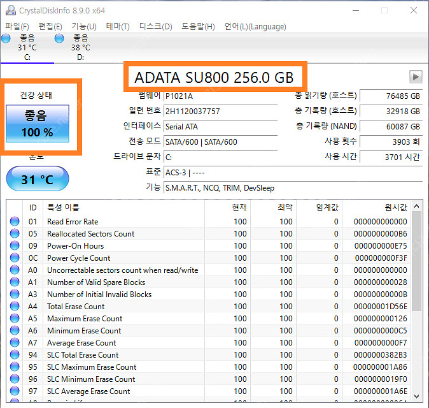Viewport: 429px width, 408px height.
Task: Click the 좋음 100 % health status button
Action: [x=38, y=124]
